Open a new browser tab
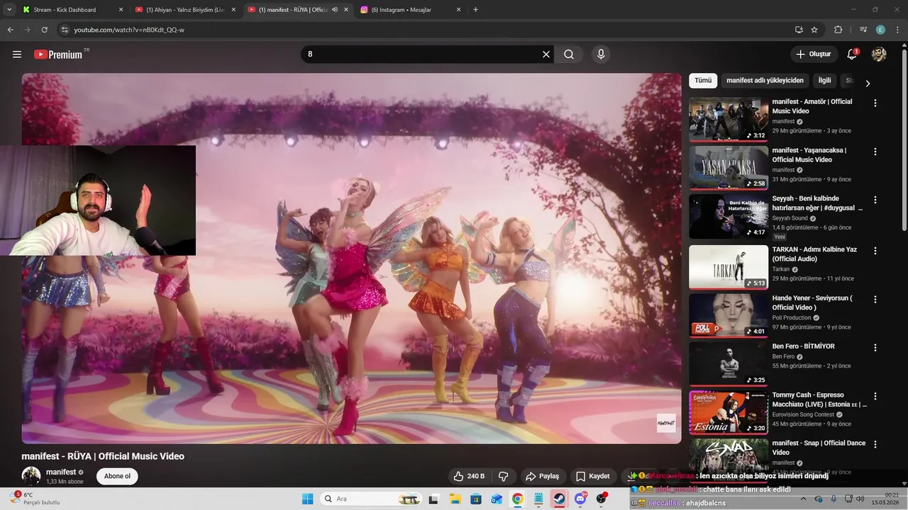Image resolution: width=908 pixels, height=510 pixels. pos(475,10)
